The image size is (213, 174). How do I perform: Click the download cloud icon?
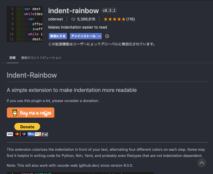tap(73, 19)
